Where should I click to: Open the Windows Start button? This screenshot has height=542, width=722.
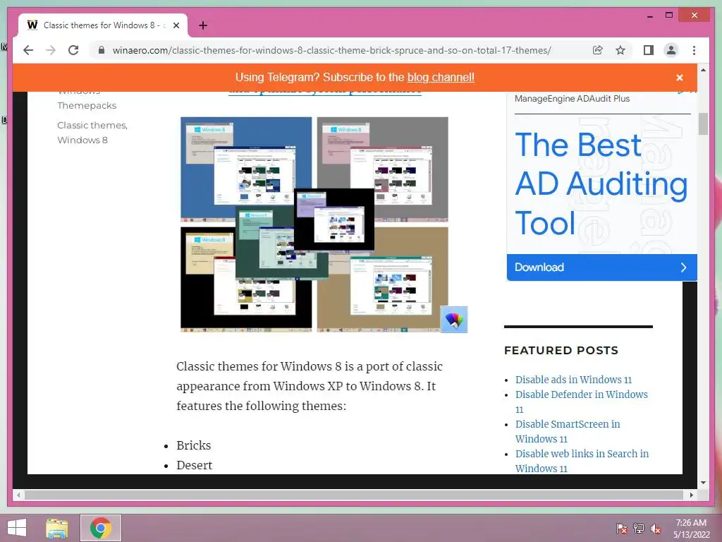point(17,528)
